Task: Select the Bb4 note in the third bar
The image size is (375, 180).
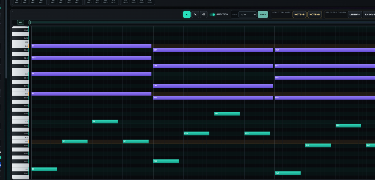Action: 325,50
